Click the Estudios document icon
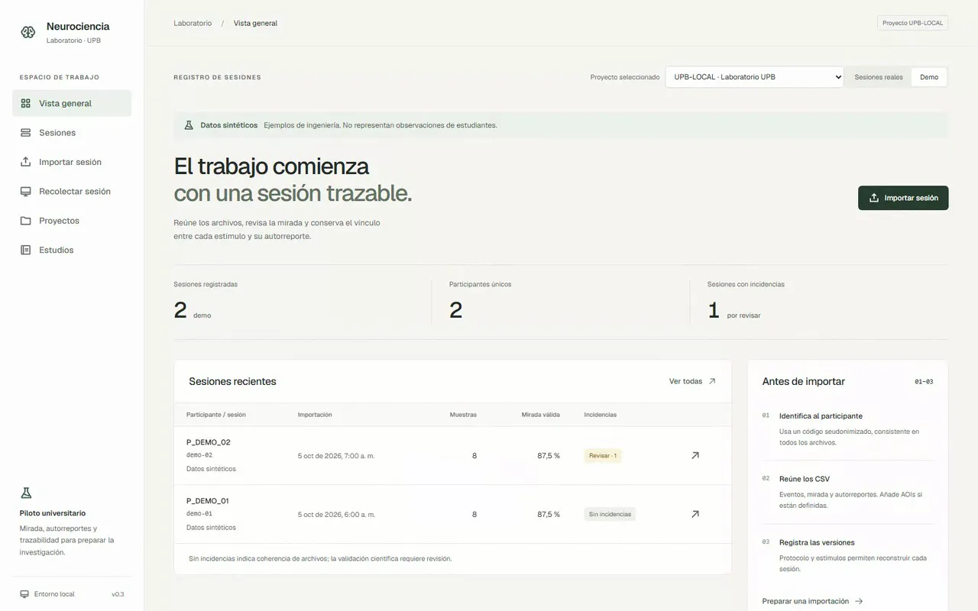The image size is (978, 611). click(x=26, y=250)
